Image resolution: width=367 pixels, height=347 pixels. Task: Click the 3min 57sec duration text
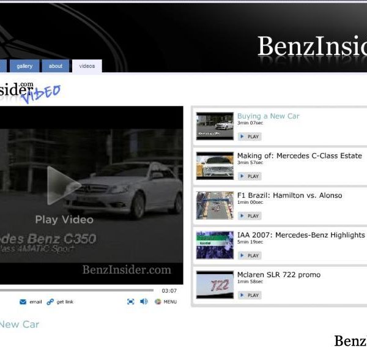250,163
